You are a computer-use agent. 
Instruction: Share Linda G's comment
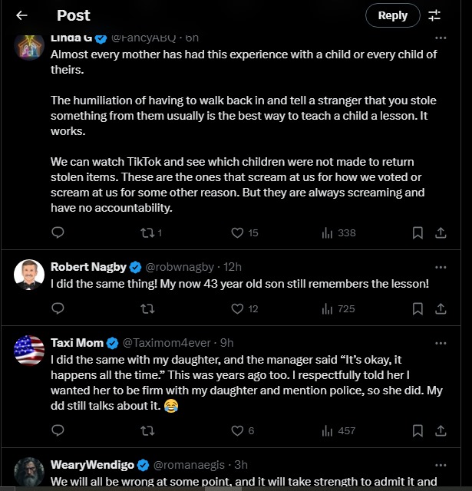[441, 232]
